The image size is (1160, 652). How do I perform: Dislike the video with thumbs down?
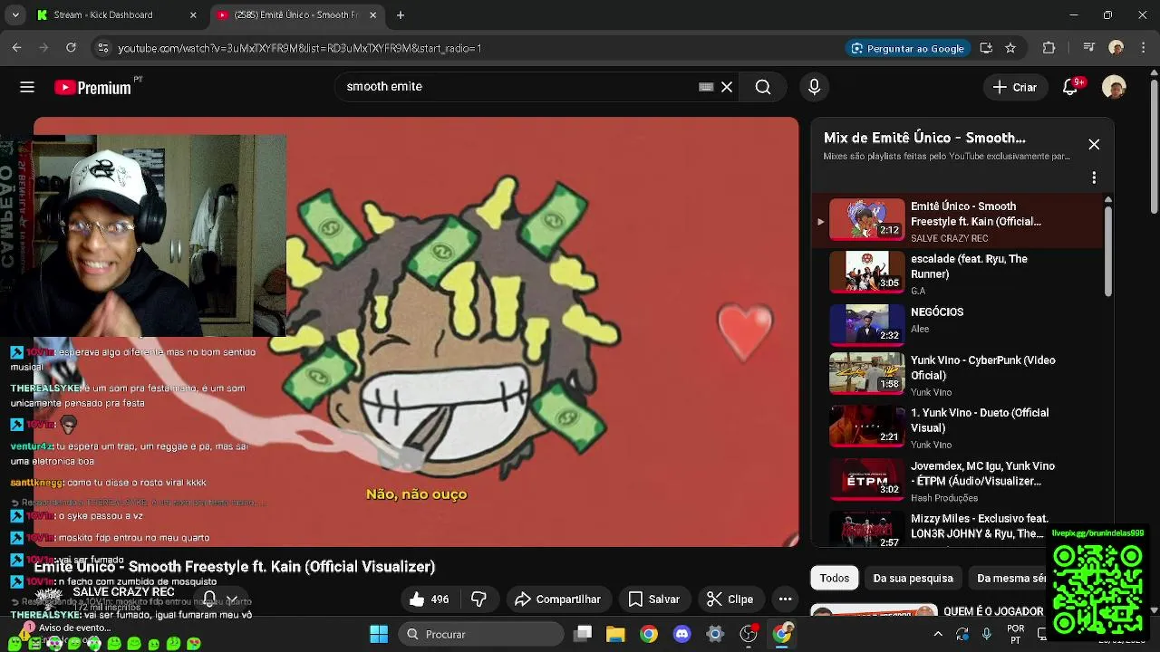(479, 599)
